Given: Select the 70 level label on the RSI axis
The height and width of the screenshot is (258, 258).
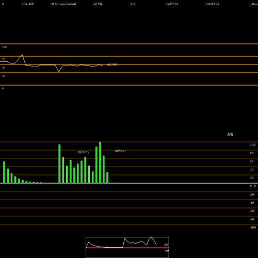Looking at the screenshot, I should 4,59.
